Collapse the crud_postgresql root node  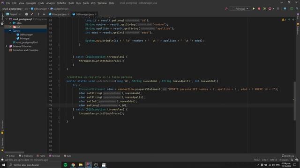tap(7, 19)
